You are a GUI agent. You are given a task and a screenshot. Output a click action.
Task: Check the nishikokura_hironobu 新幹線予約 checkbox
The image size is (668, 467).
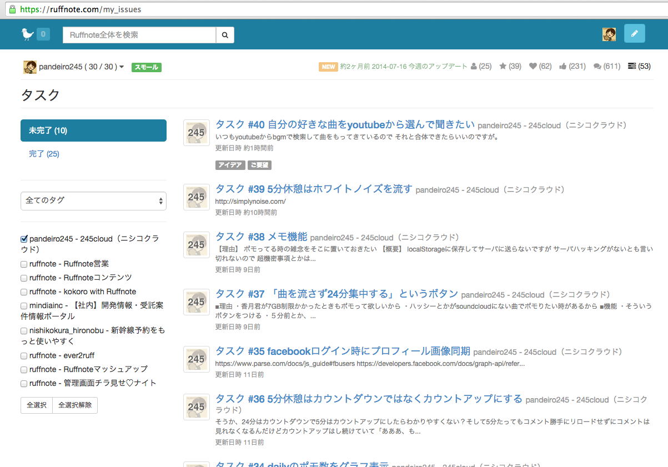[24, 331]
